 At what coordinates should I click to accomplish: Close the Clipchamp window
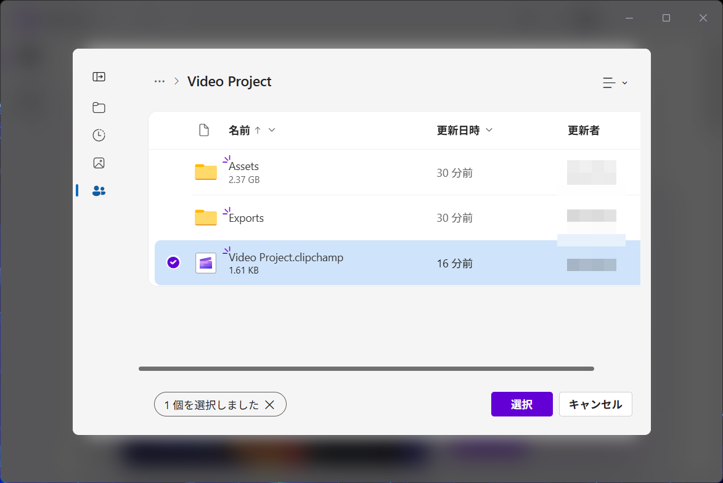(x=703, y=18)
